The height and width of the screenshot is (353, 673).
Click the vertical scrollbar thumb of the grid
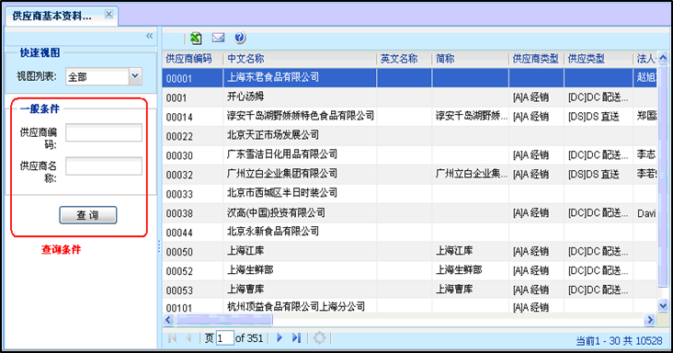[663, 175]
